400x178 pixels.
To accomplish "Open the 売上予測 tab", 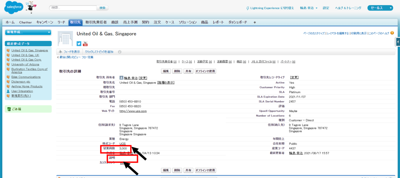I will coord(130,22).
